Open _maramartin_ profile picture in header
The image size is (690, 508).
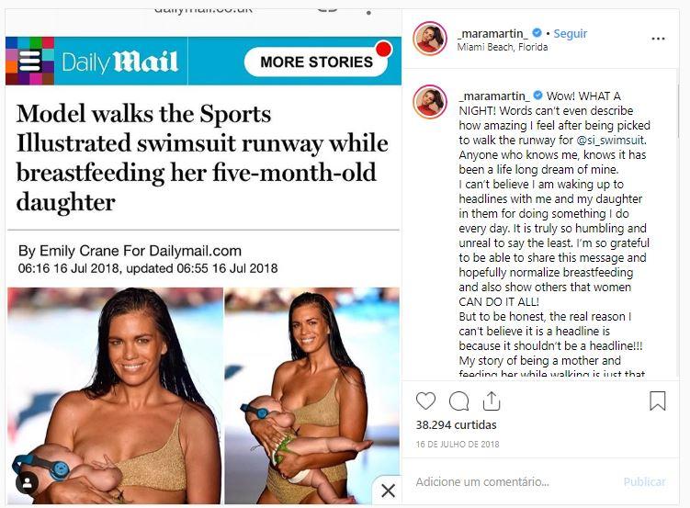[430, 39]
